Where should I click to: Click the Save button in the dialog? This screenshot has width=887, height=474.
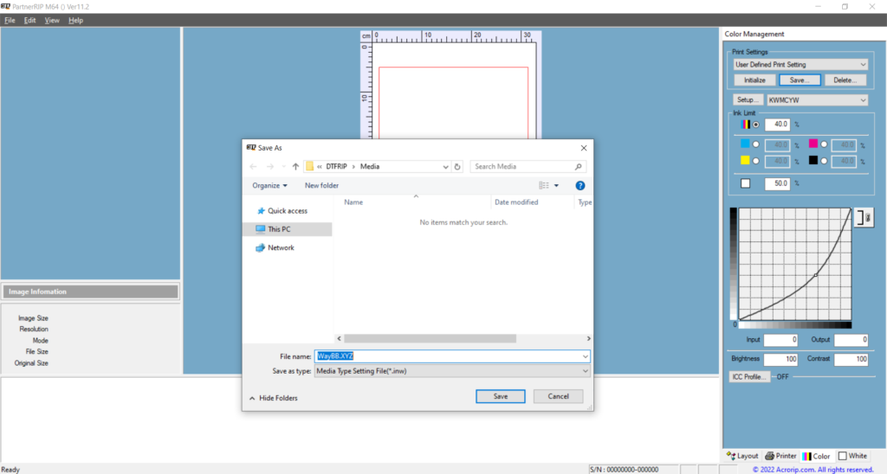(501, 396)
